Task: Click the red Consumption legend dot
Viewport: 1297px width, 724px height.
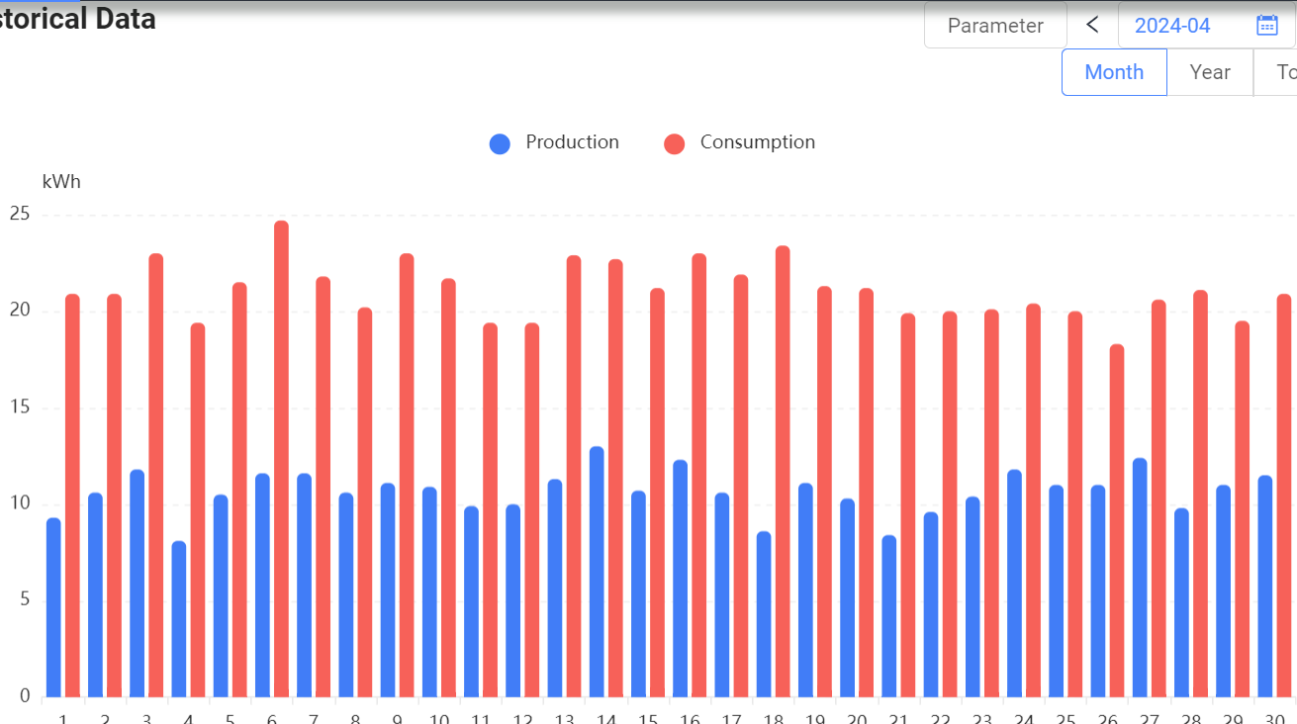Action: tap(675, 143)
